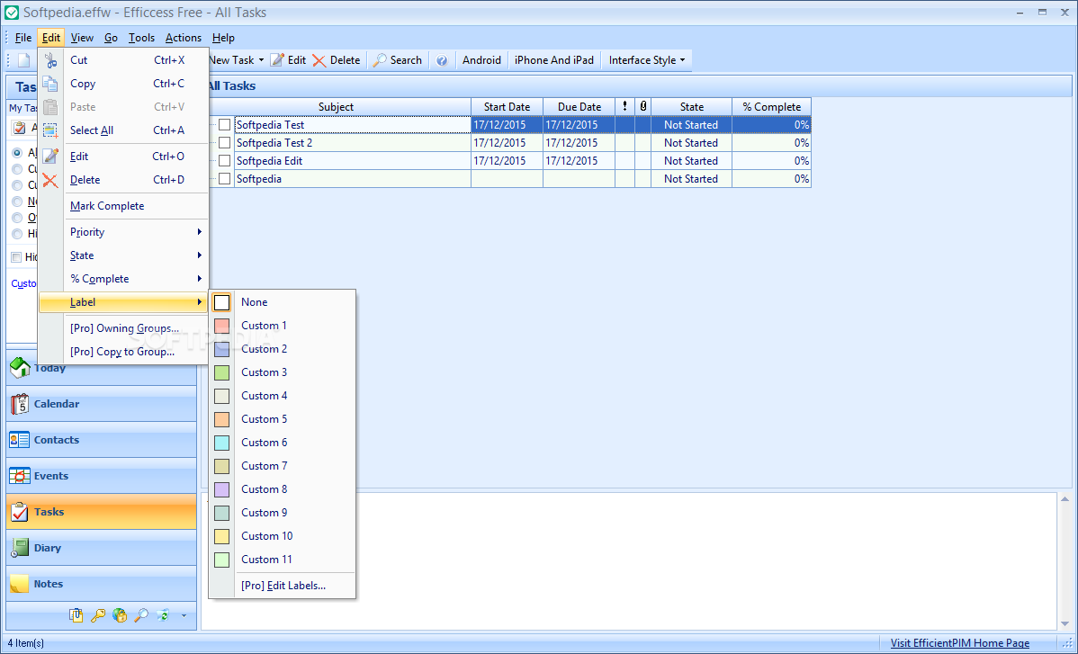The height and width of the screenshot is (654, 1078).
Task: Select the None label option
Action: 283,302
